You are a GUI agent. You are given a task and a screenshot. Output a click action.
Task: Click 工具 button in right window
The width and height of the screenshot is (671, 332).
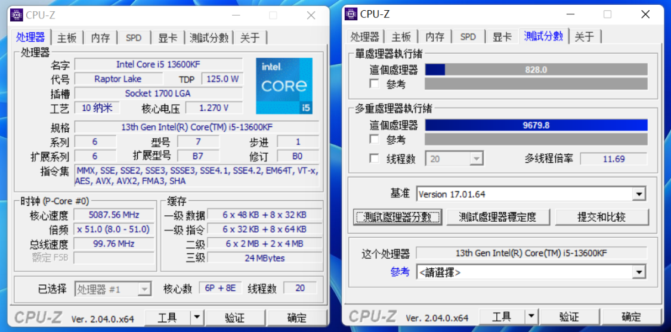pos(502,317)
